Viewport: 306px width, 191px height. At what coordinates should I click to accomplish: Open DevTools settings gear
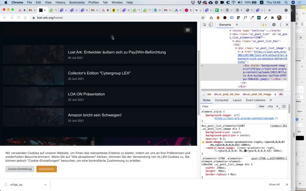point(274,25)
